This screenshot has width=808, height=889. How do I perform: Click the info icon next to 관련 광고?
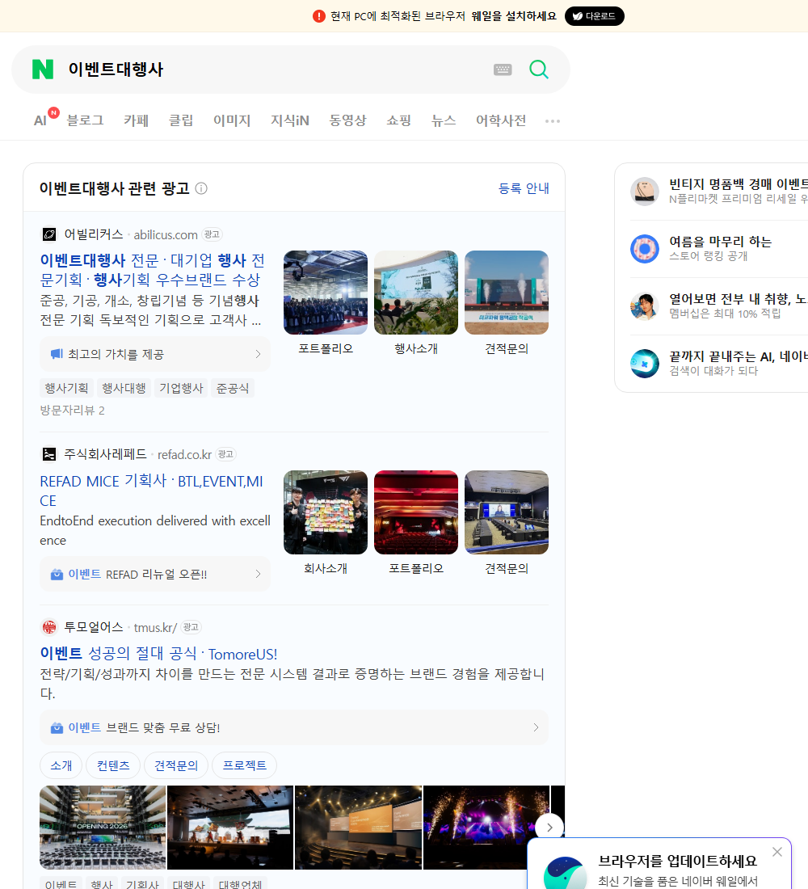201,188
